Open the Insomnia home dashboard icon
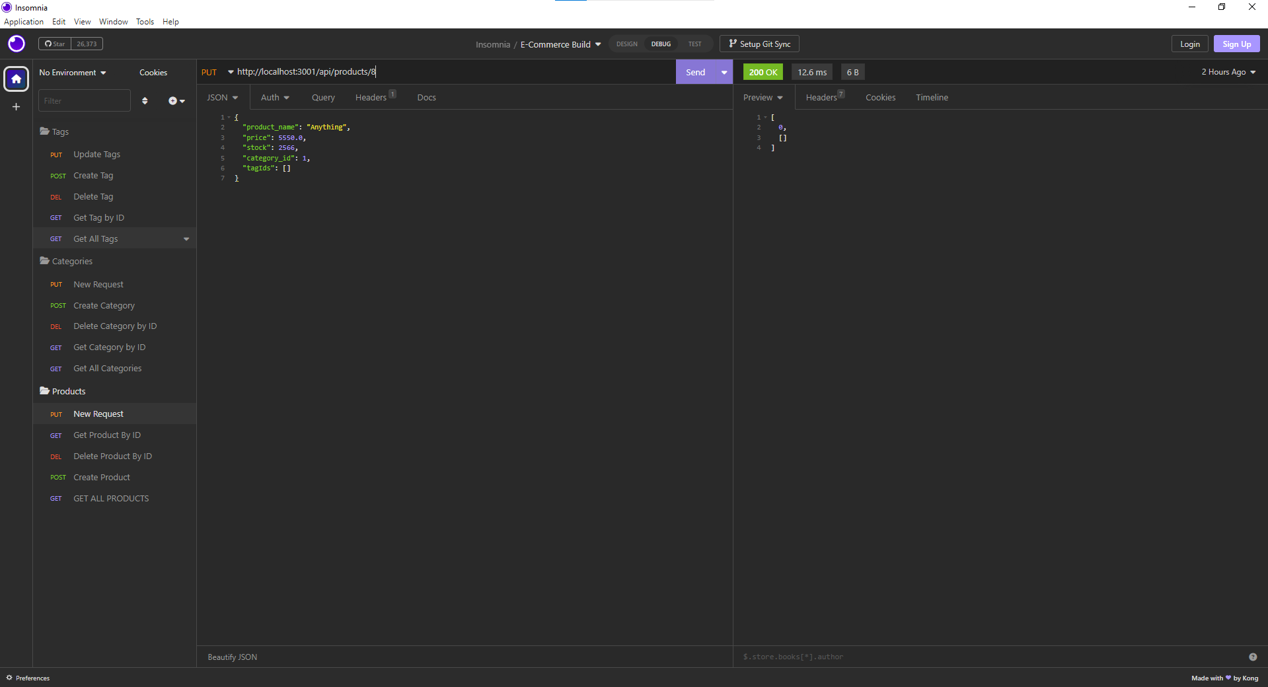Image resolution: width=1268 pixels, height=687 pixels. tap(15, 79)
